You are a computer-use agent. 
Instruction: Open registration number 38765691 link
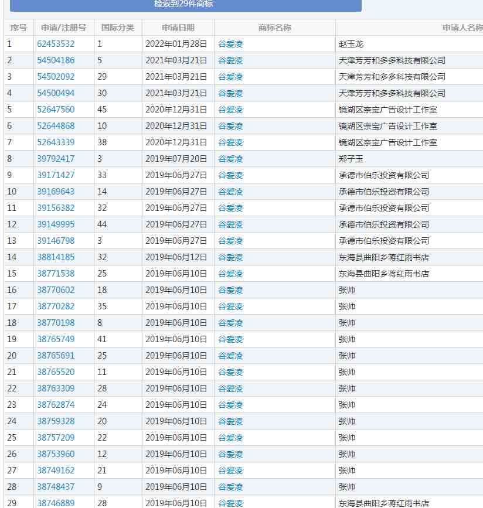coord(56,356)
